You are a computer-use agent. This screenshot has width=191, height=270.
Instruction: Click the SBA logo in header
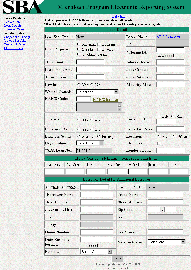pos(22,7)
